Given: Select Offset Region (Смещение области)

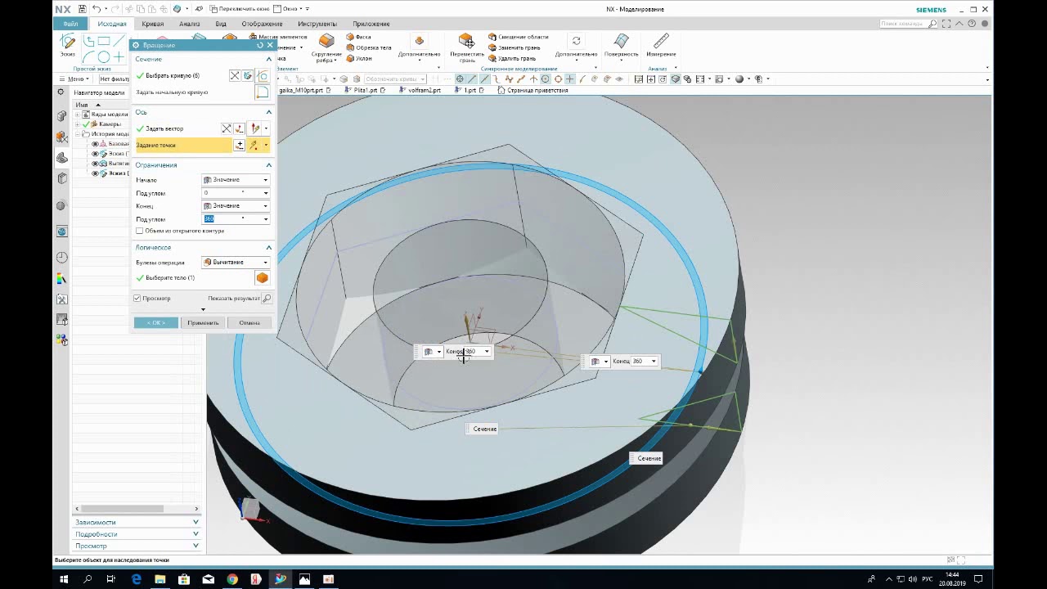Looking at the screenshot, I should coord(518,37).
